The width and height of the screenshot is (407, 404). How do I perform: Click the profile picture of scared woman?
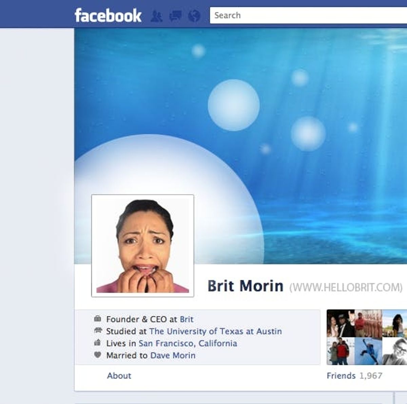pyautogui.click(x=143, y=246)
